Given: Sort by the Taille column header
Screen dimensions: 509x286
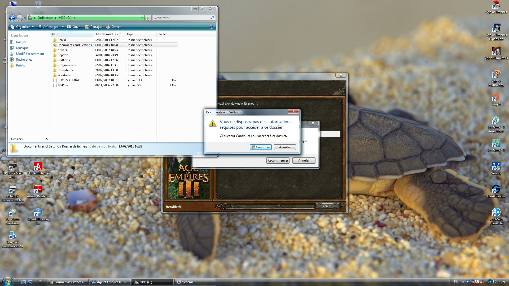Looking at the screenshot, I should coord(167,34).
